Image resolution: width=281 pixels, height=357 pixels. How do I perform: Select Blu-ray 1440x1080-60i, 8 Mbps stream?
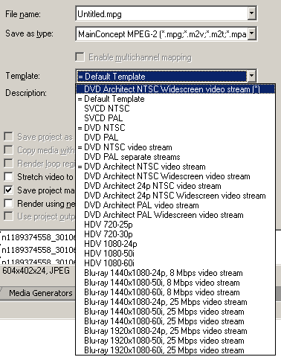point(175,292)
